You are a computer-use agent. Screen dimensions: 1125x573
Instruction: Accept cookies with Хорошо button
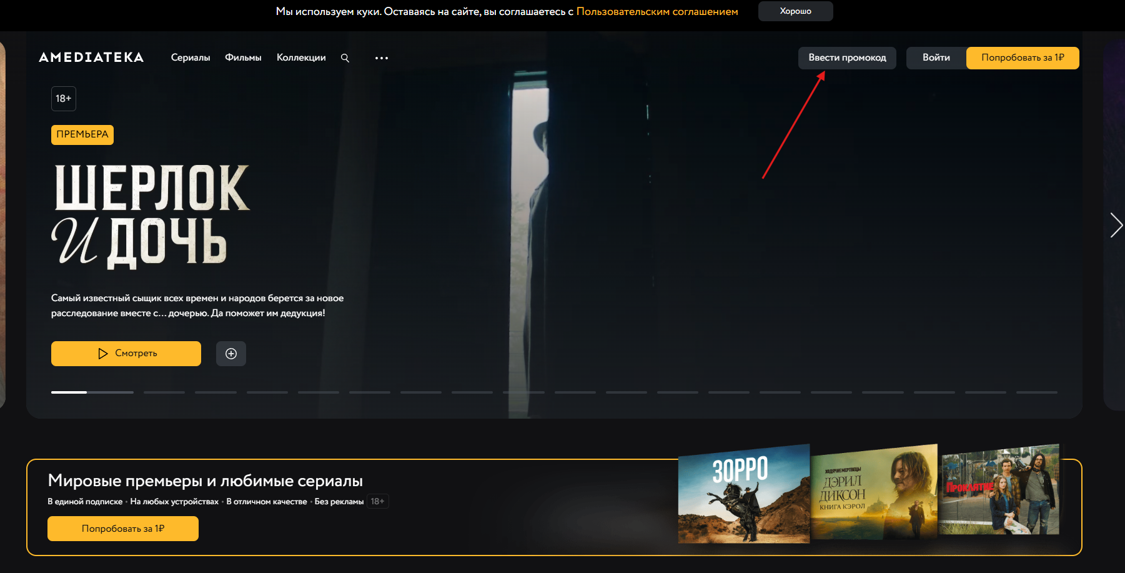point(795,11)
